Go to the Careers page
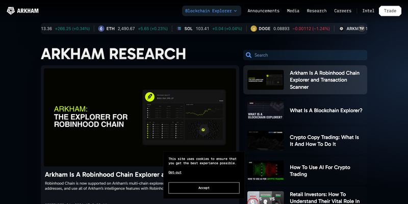 coord(343,11)
